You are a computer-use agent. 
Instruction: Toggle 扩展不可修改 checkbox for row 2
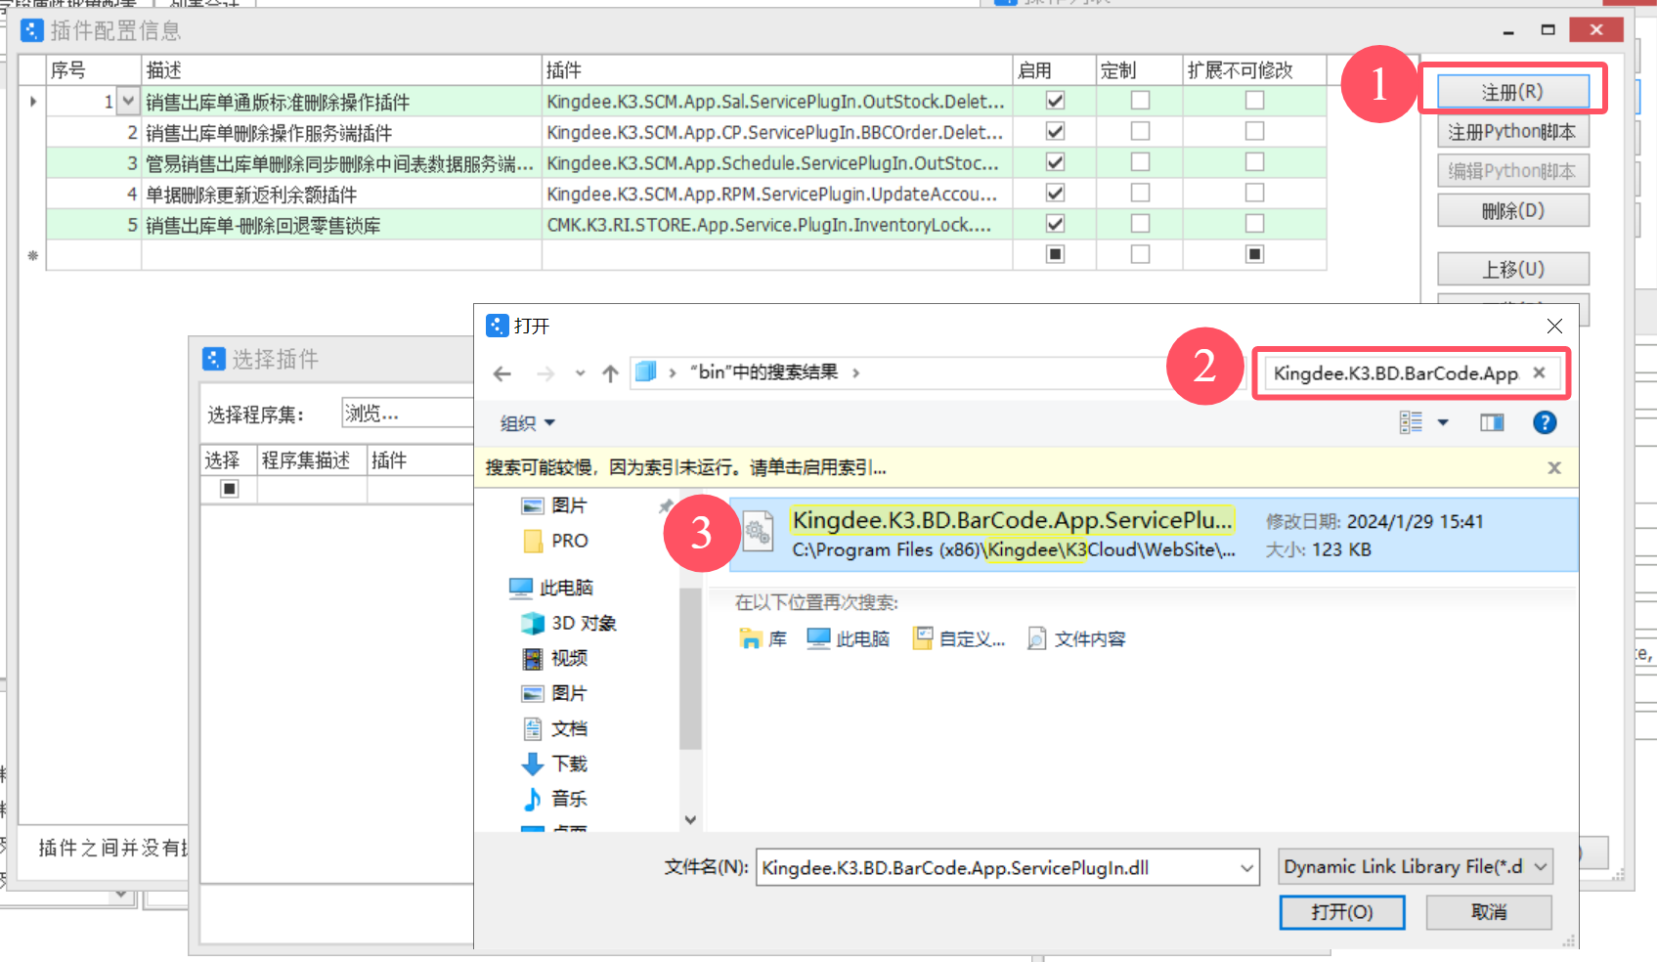pos(1254,131)
